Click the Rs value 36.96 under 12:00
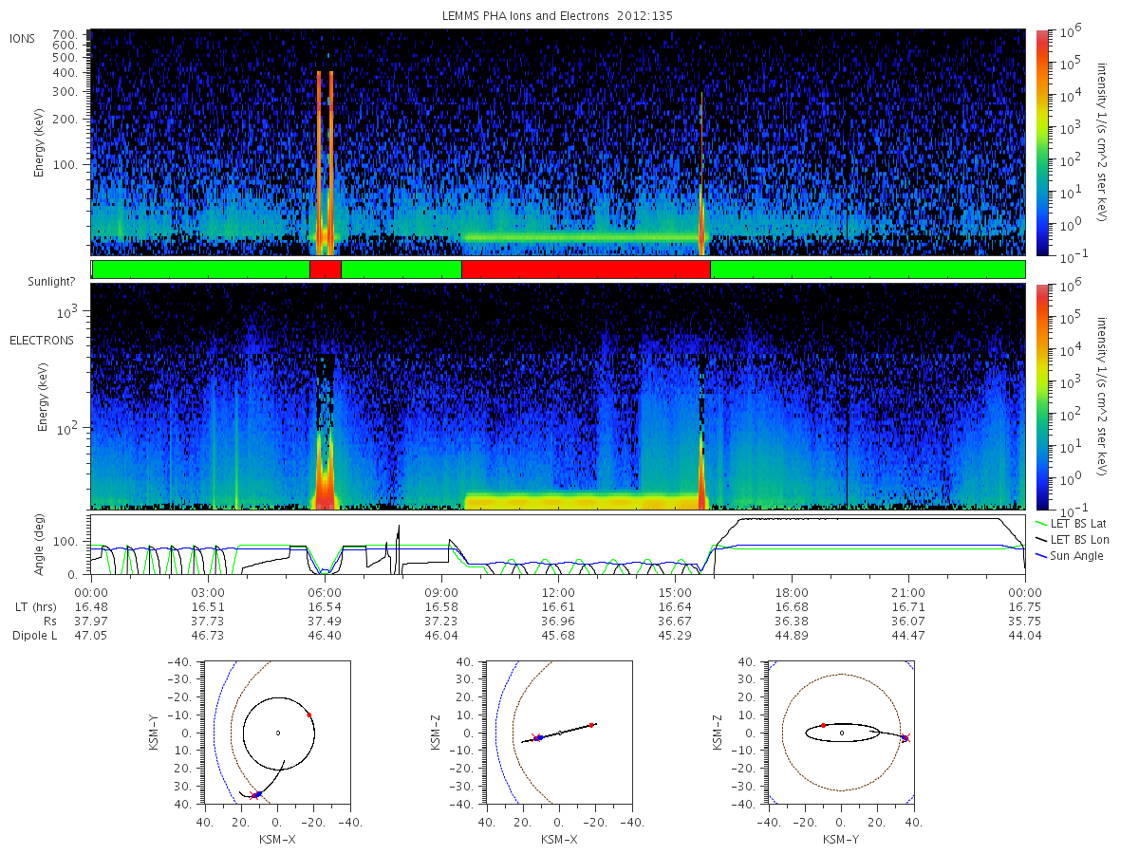Image resolution: width=1139 pixels, height=854 pixels. tap(557, 621)
